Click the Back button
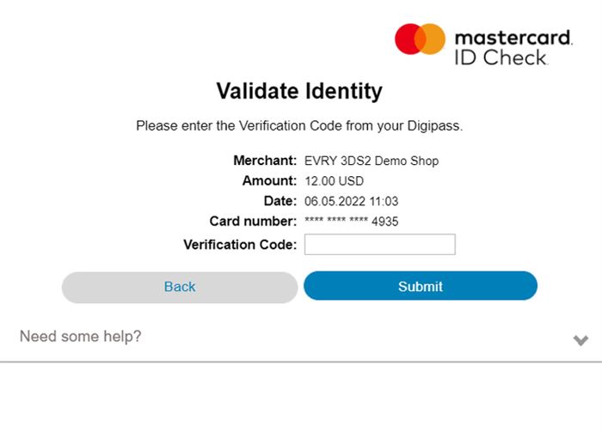Screen dimensions: 602x432 [x=180, y=287]
